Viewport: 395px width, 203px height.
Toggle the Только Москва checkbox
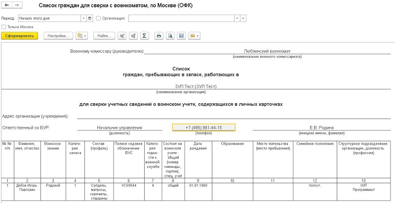coord(4,27)
